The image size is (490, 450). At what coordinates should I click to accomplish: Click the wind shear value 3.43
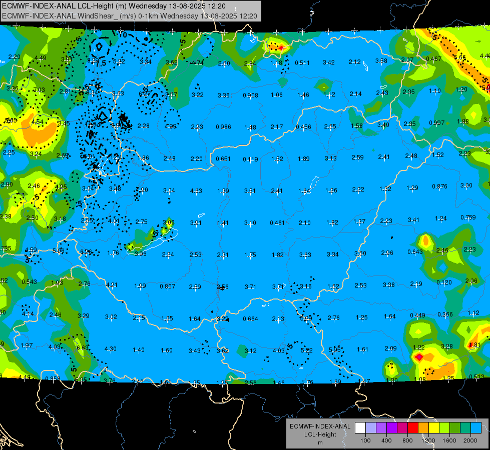[194, 351]
